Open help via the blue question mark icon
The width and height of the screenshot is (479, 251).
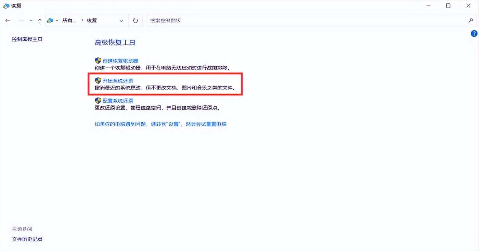(x=474, y=34)
